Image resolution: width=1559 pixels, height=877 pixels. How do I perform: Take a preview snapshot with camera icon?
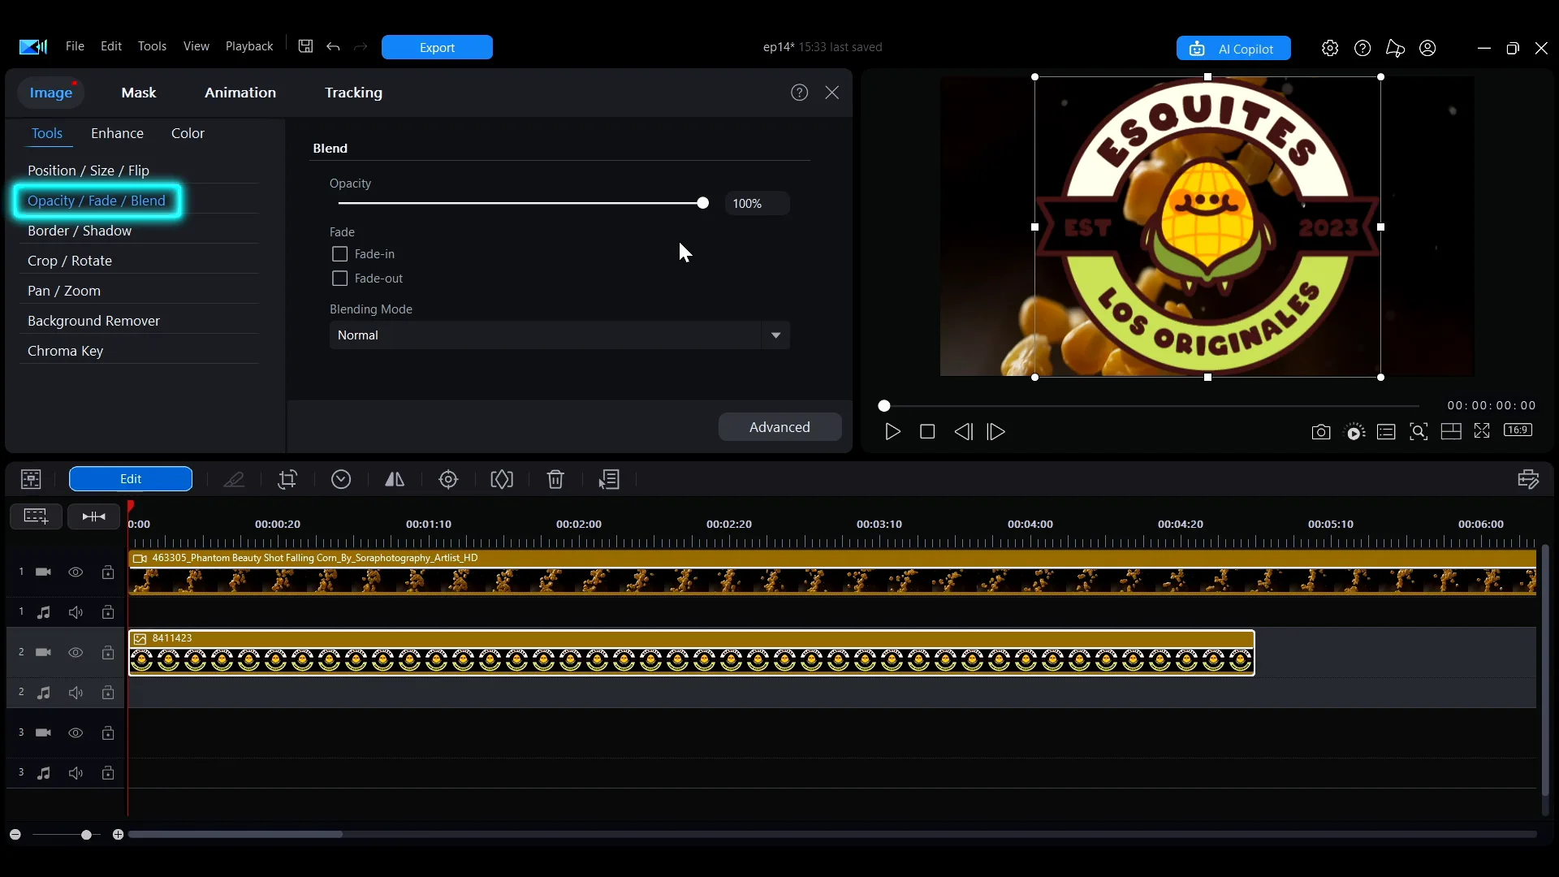(1321, 432)
